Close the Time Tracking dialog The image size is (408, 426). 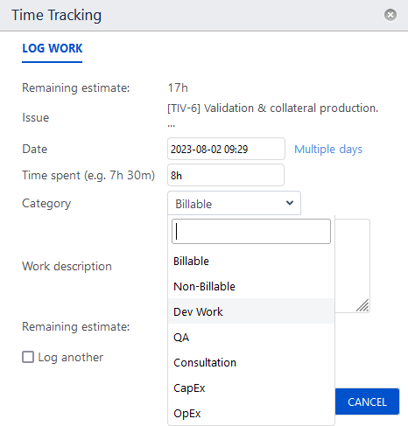(390, 15)
